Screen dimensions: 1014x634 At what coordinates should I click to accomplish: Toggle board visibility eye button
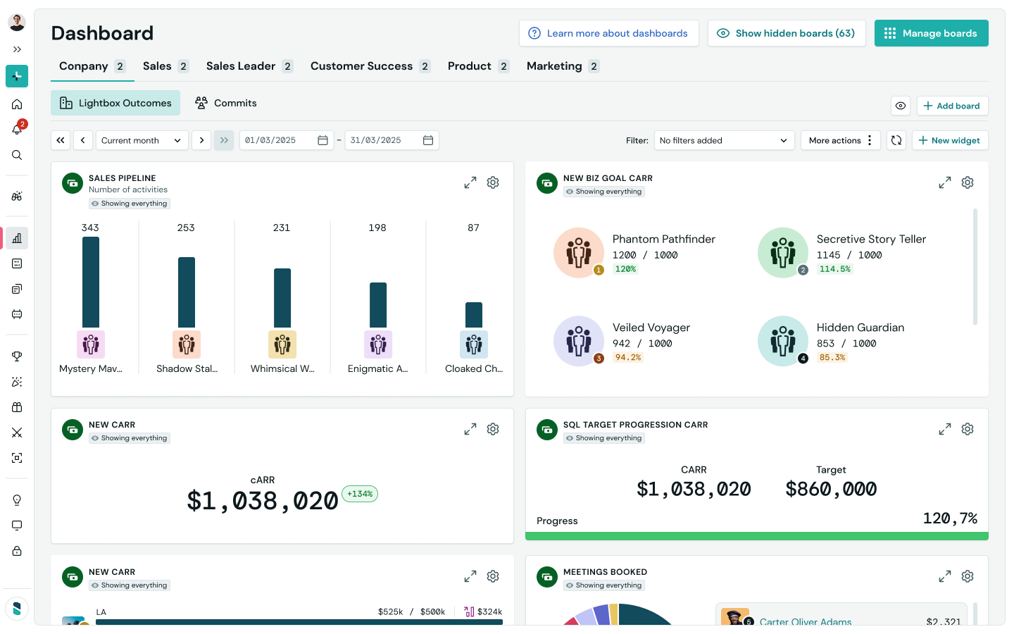[901, 106]
